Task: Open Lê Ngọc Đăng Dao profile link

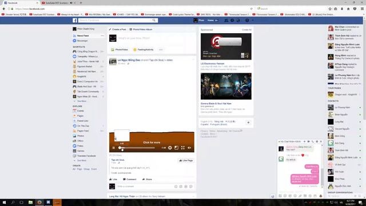Action: pyautogui.click(x=129, y=60)
